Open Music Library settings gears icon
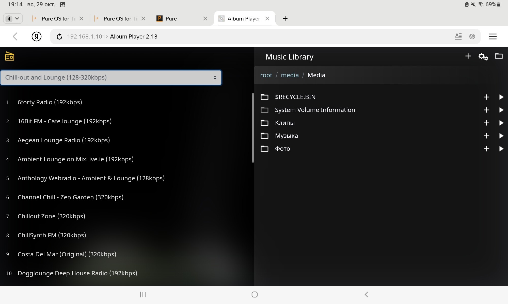The image size is (508, 304). [x=483, y=56]
